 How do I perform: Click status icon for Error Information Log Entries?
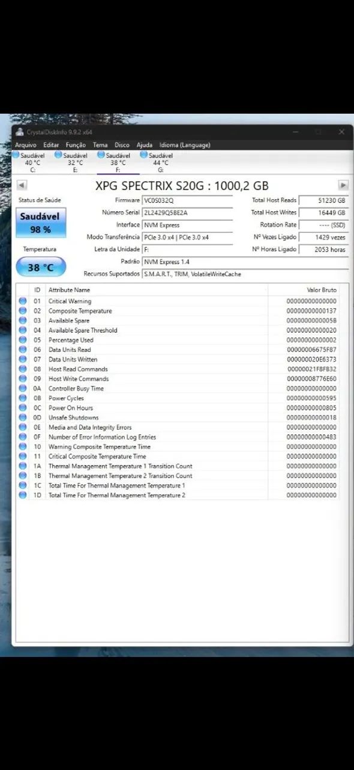[23, 437]
